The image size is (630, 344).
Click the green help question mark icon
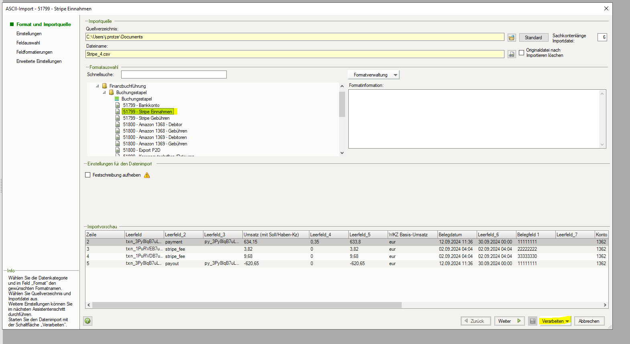click(x=87, y=321)
